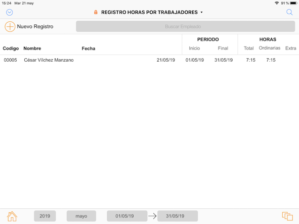Open the mayo month selector
Screen dimensions: 299x224
click(x=81, y=216)
